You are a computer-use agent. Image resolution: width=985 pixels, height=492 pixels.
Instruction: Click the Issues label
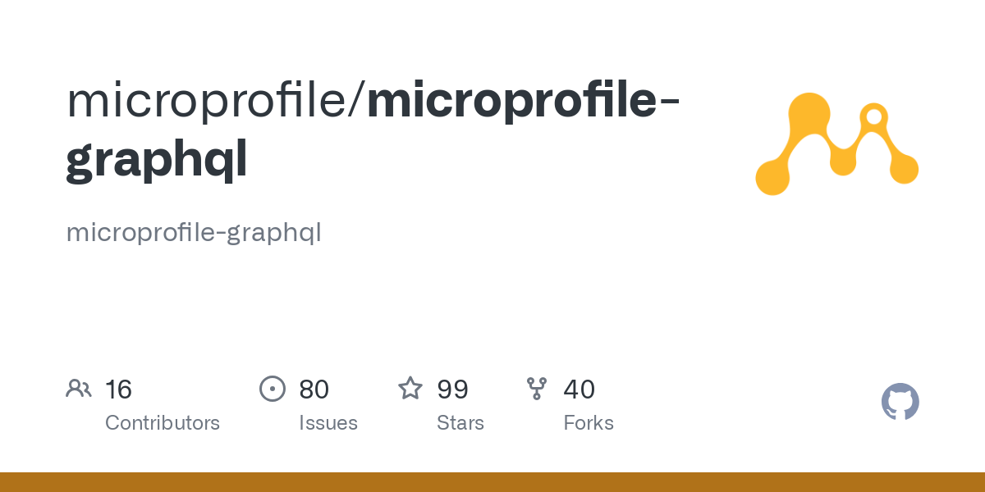[328, 423]
